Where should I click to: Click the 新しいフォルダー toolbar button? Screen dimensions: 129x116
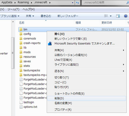pos(68,16)
